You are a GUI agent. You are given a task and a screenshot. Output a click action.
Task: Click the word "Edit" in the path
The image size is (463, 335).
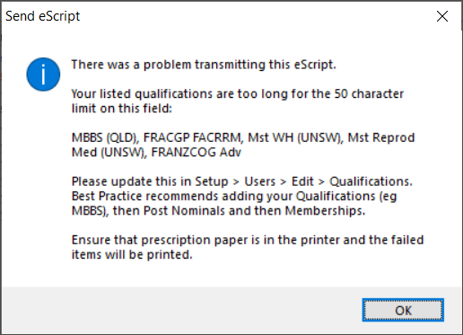tap(302, 181)
